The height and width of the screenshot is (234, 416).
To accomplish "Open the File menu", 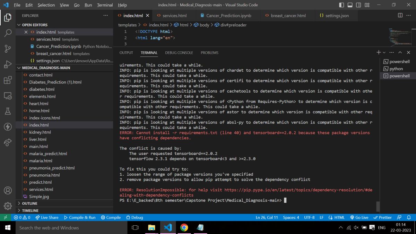I will [x=17, y=5].
